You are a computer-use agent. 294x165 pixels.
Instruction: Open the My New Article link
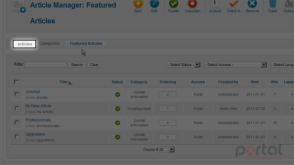(x=38, y=106)
